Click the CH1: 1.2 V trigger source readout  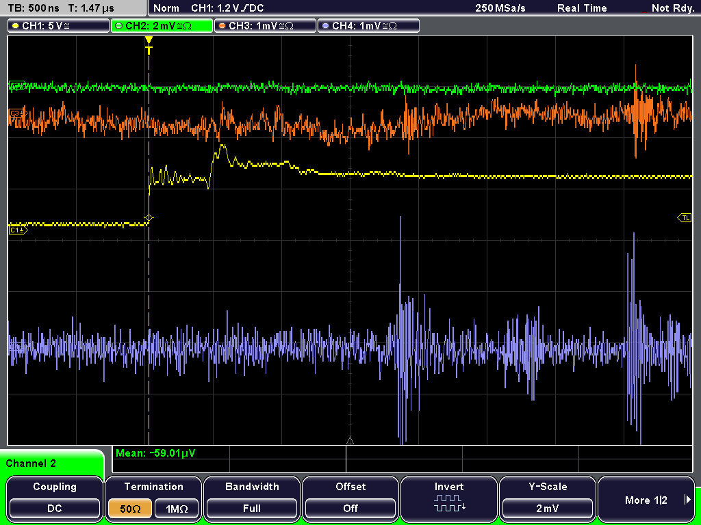227,8
